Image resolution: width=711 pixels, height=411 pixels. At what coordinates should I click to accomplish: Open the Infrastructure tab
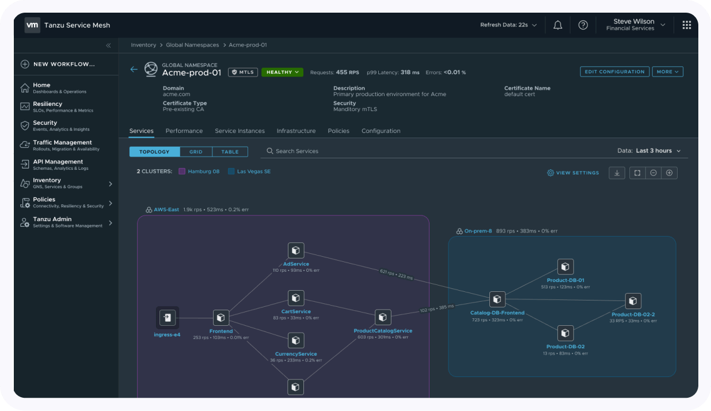(x=296, y=131)
